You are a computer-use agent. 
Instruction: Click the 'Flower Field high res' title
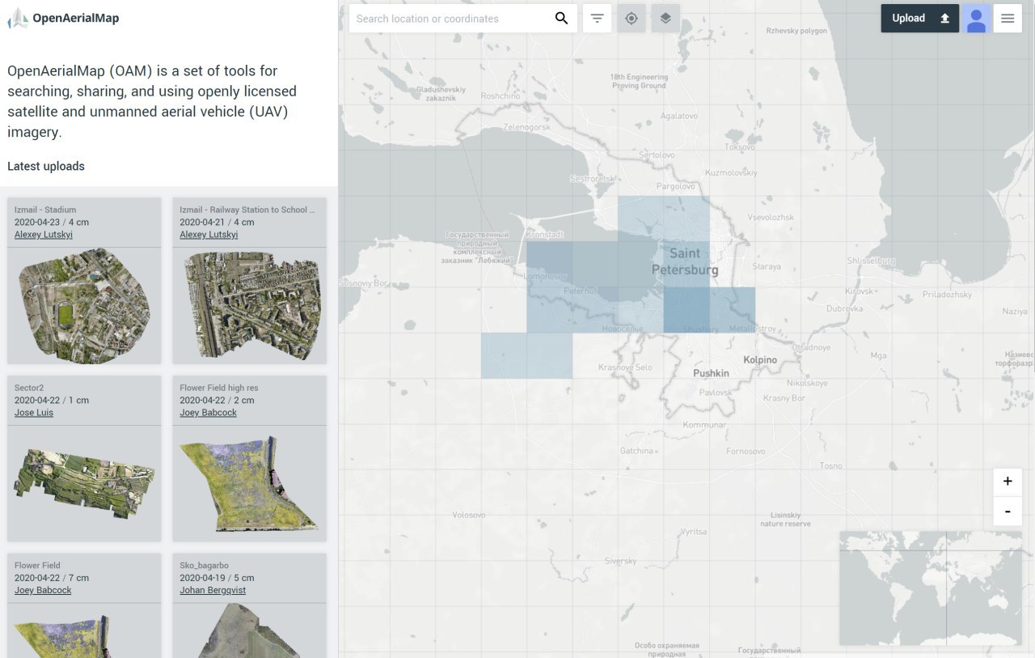point(219,388)
